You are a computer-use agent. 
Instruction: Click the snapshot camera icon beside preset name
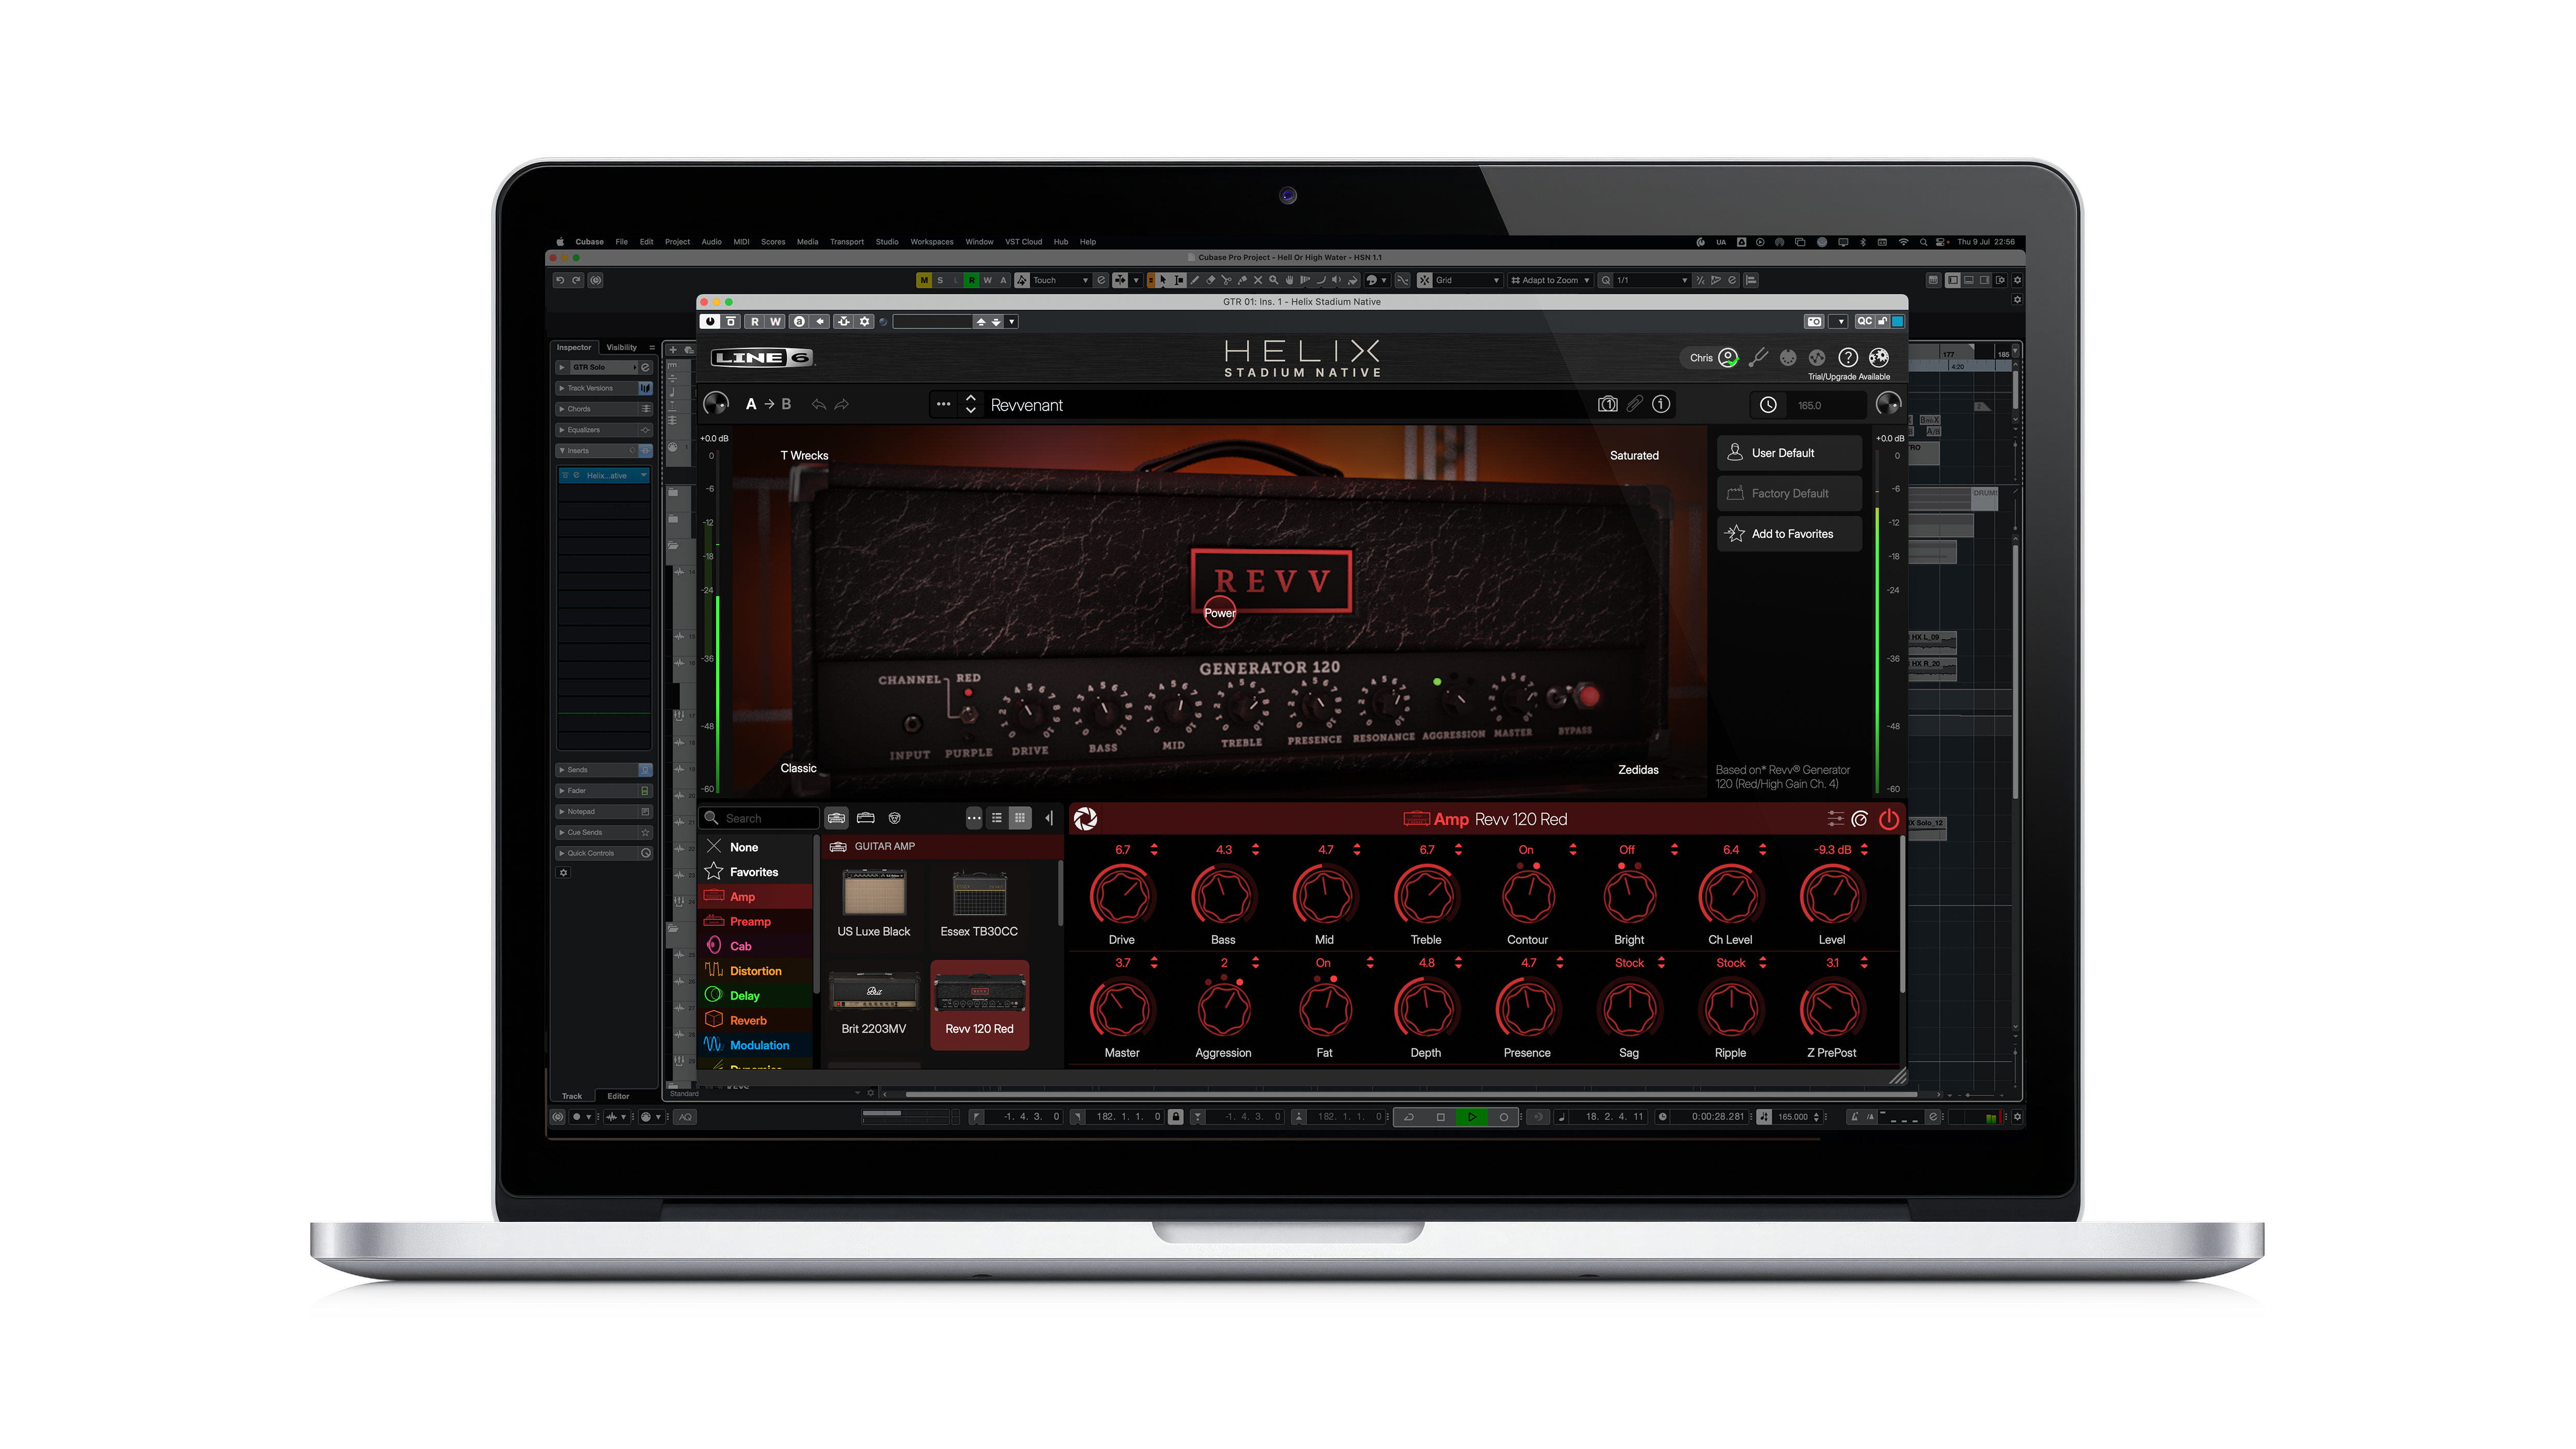point(1607,404)
